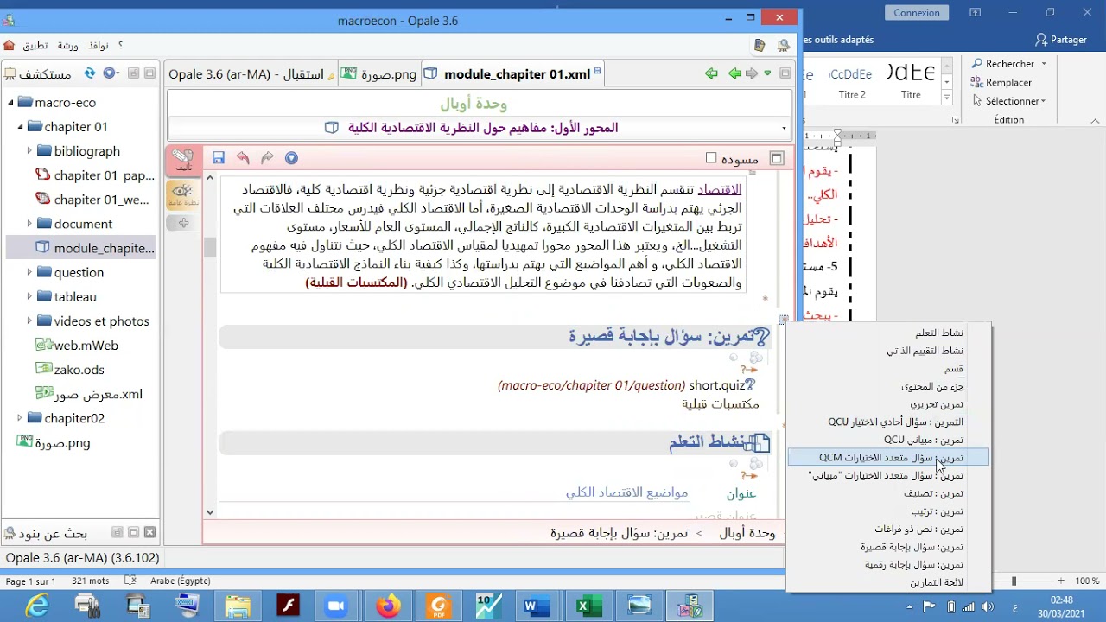The width and height of the screenshot is (1106, 622).
Task: Click the grey forward navigation arrow
Action: (x=752, y=73)
